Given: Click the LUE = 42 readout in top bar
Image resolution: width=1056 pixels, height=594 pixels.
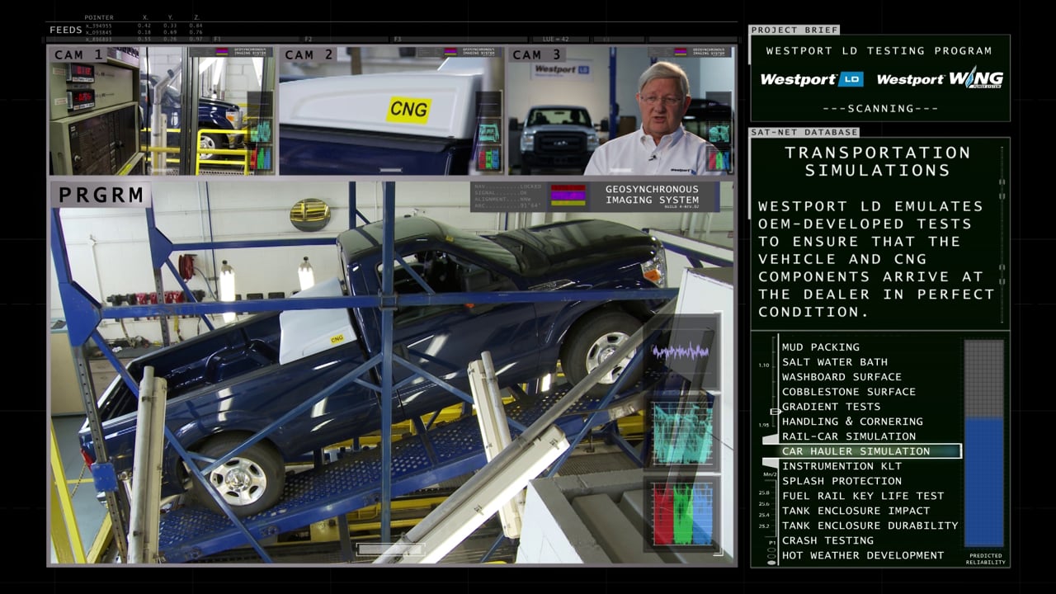Looking at the screenshot, I should pos(555,39).
